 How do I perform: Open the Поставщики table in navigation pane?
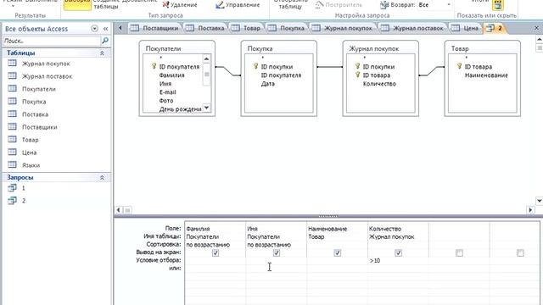point(40,127)
